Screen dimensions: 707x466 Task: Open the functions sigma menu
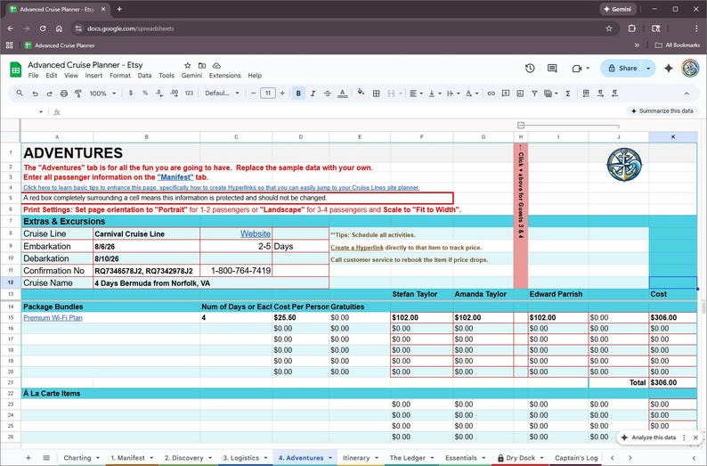coord(568,94)
